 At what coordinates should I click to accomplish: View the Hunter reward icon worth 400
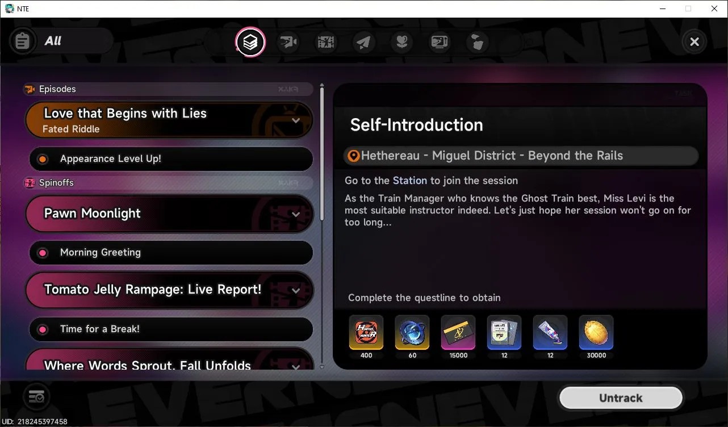pyautogui.click(x=366, y=333)
